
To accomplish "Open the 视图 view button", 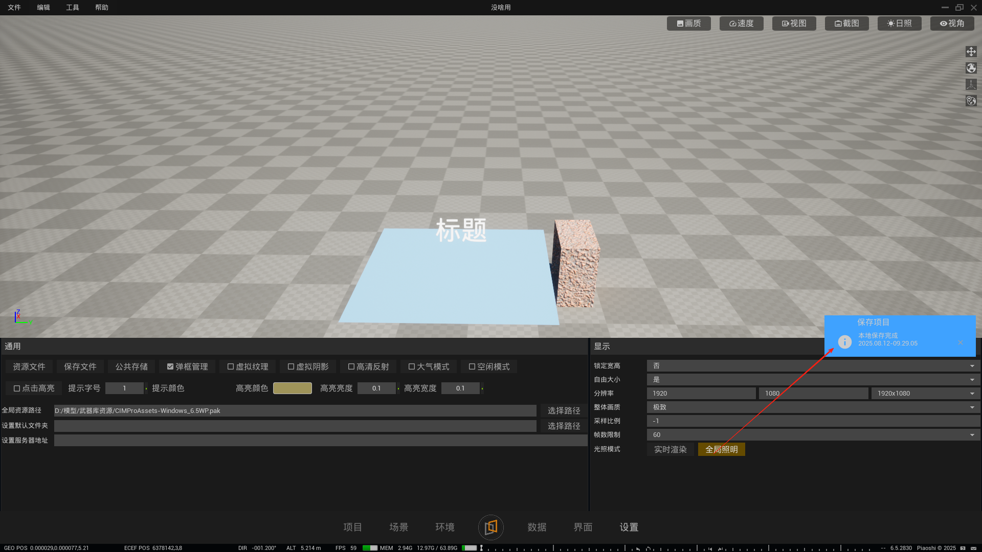I will 794,24.
